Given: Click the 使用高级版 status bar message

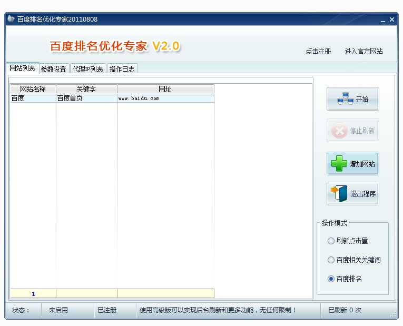Looking at the screenshot, I should [218, 310].
